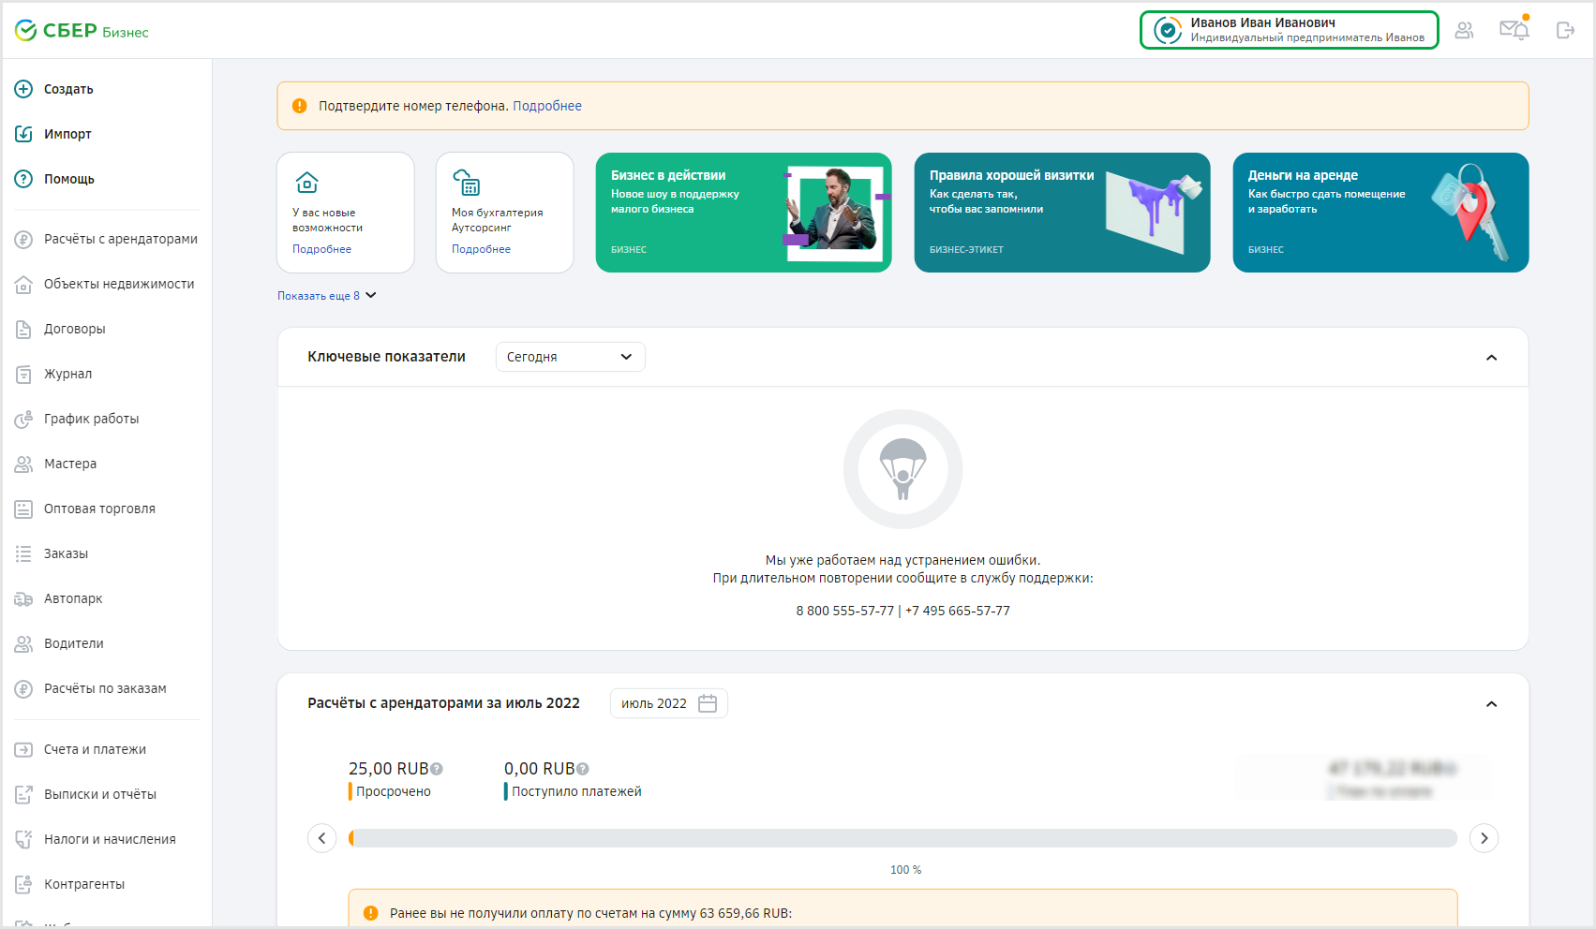The width and height of the screenshot is (1596, 929).
Task: Collapse the Ключевые показатели panel
Action: 1491,358
